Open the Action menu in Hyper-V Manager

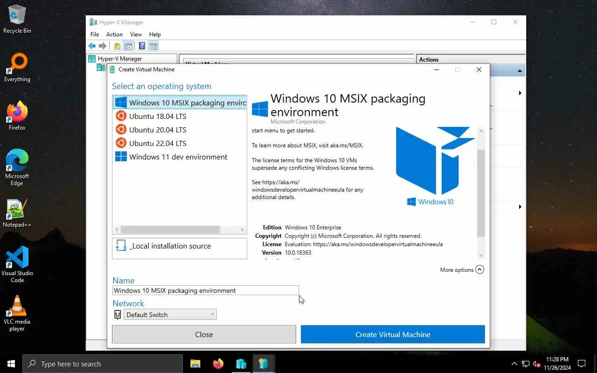114,34
